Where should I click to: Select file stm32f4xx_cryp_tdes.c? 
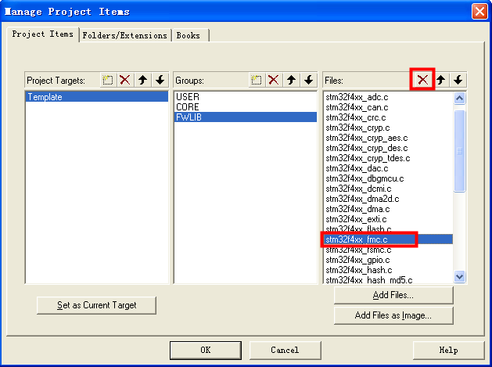tap(389, 158)
